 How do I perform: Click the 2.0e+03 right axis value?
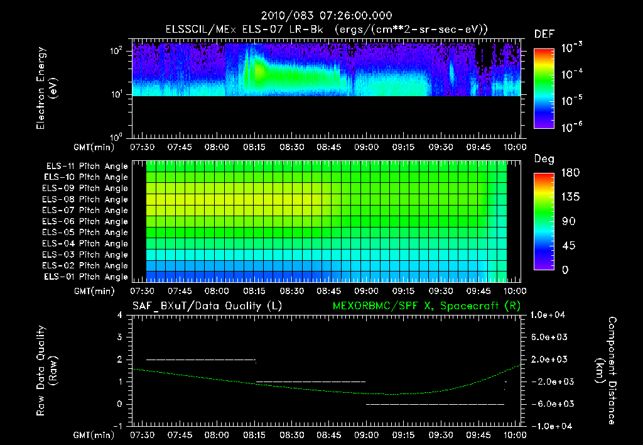tap(549, 360)
